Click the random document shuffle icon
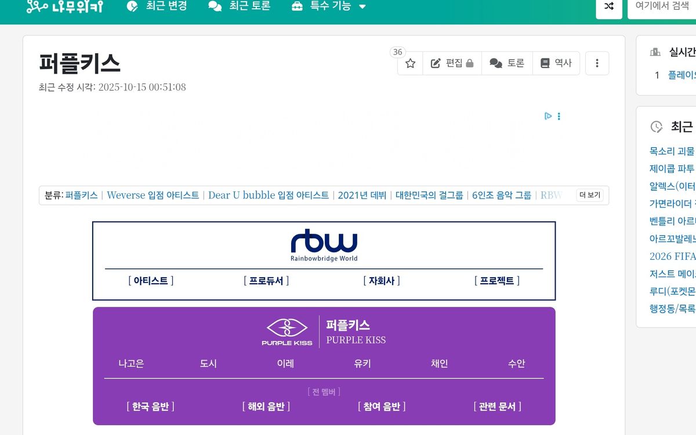This screenshot has width=696, height=435. (x=608, y=6)
